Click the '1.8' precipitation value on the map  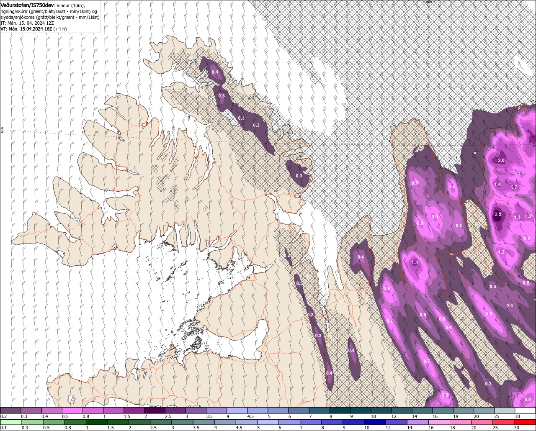[x=415, y=262]
